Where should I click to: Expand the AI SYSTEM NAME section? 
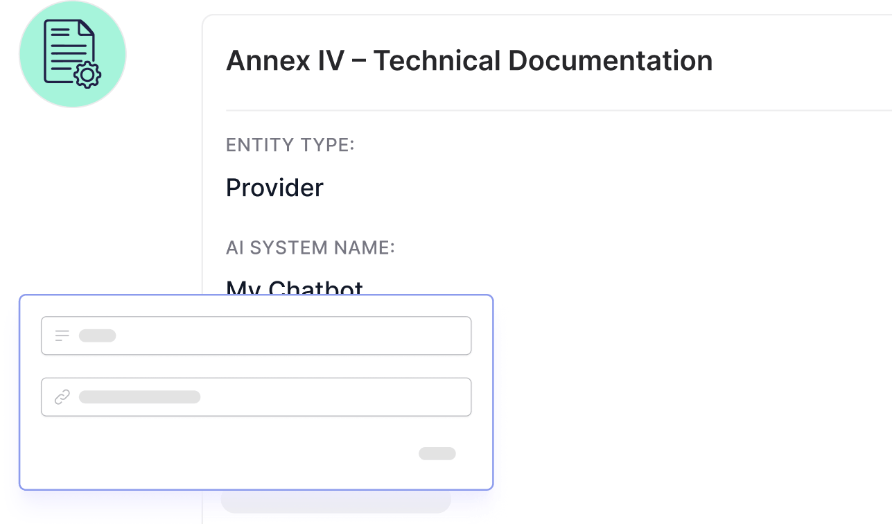point(311,247)
